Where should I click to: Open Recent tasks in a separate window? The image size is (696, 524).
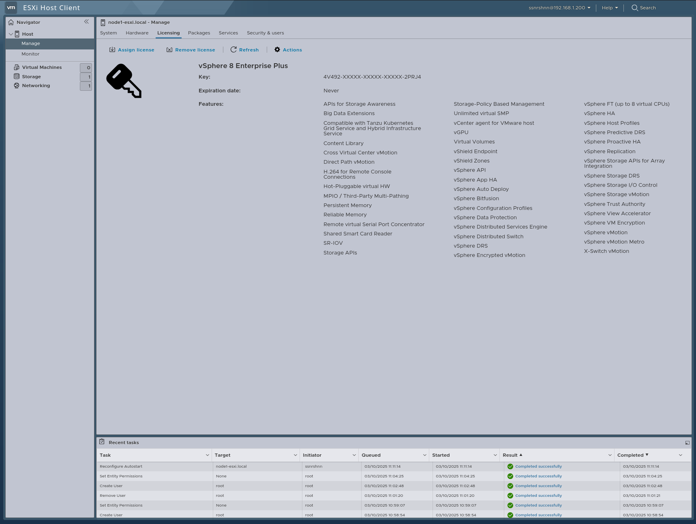coord(687,443)
